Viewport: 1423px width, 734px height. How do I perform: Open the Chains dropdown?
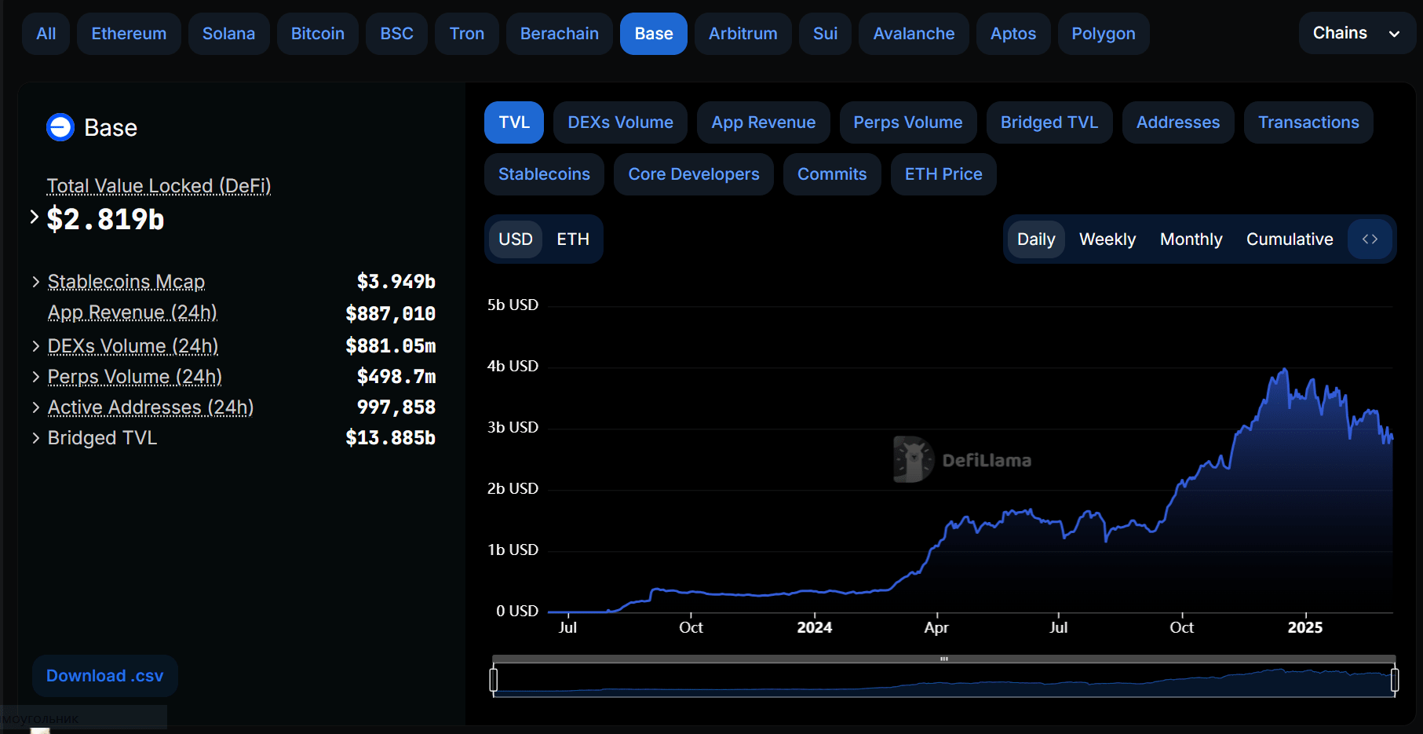click(1356, 33)
